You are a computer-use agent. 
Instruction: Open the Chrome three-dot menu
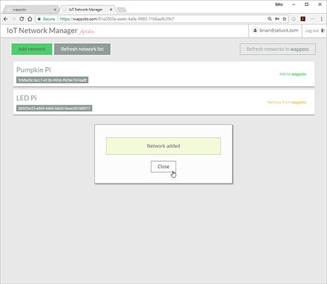(x=322, y=19)
